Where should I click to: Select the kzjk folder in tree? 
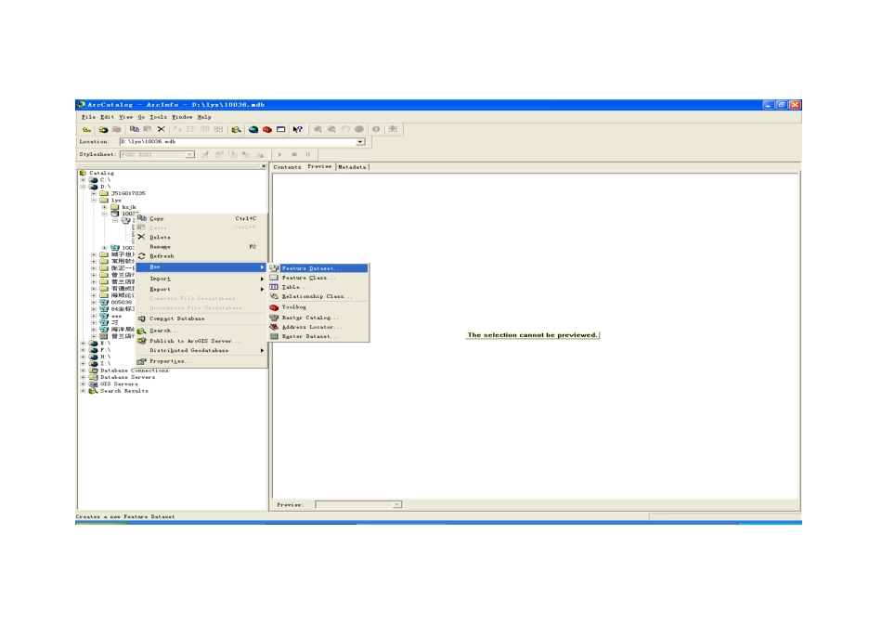point(129,207)
